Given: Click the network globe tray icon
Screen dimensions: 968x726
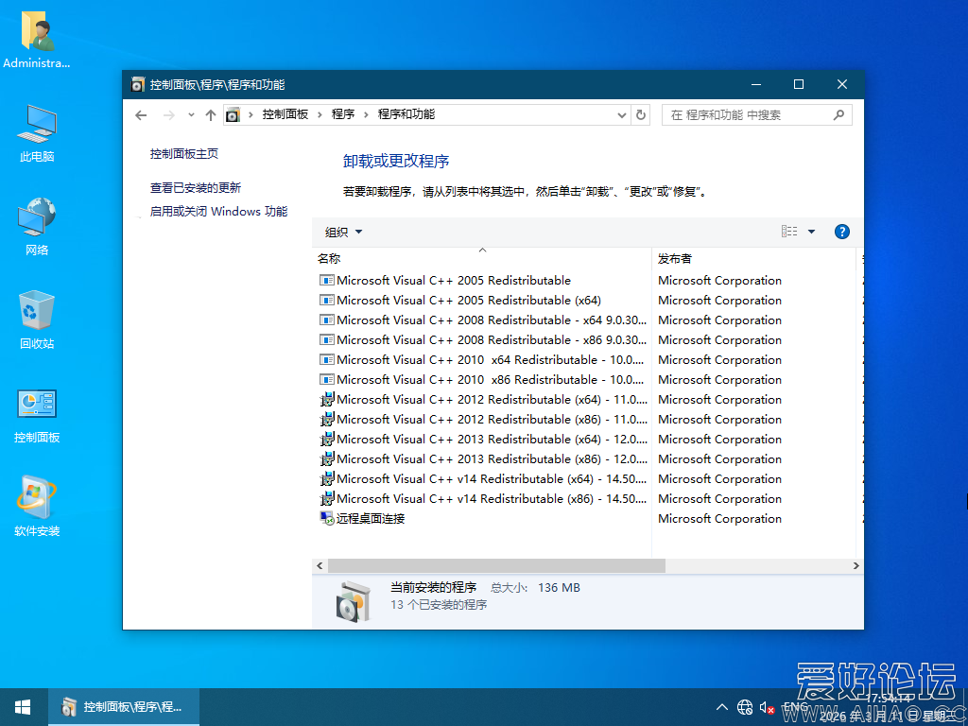Looking at the screenshot, I should tap(745, 707).
